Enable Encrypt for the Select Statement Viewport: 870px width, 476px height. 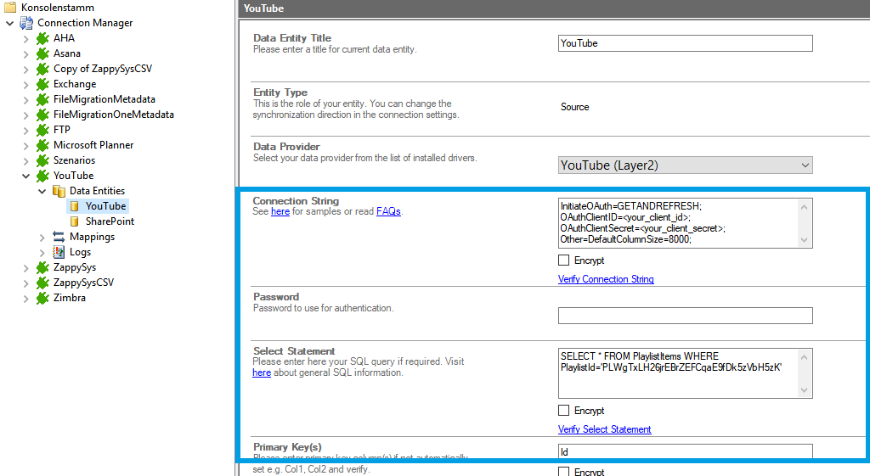tap(564, 411)
